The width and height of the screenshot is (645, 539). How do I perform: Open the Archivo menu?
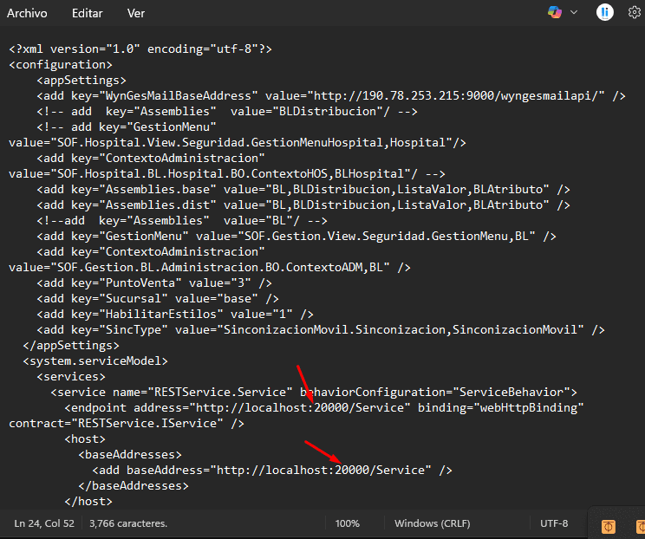pos(27,14)
